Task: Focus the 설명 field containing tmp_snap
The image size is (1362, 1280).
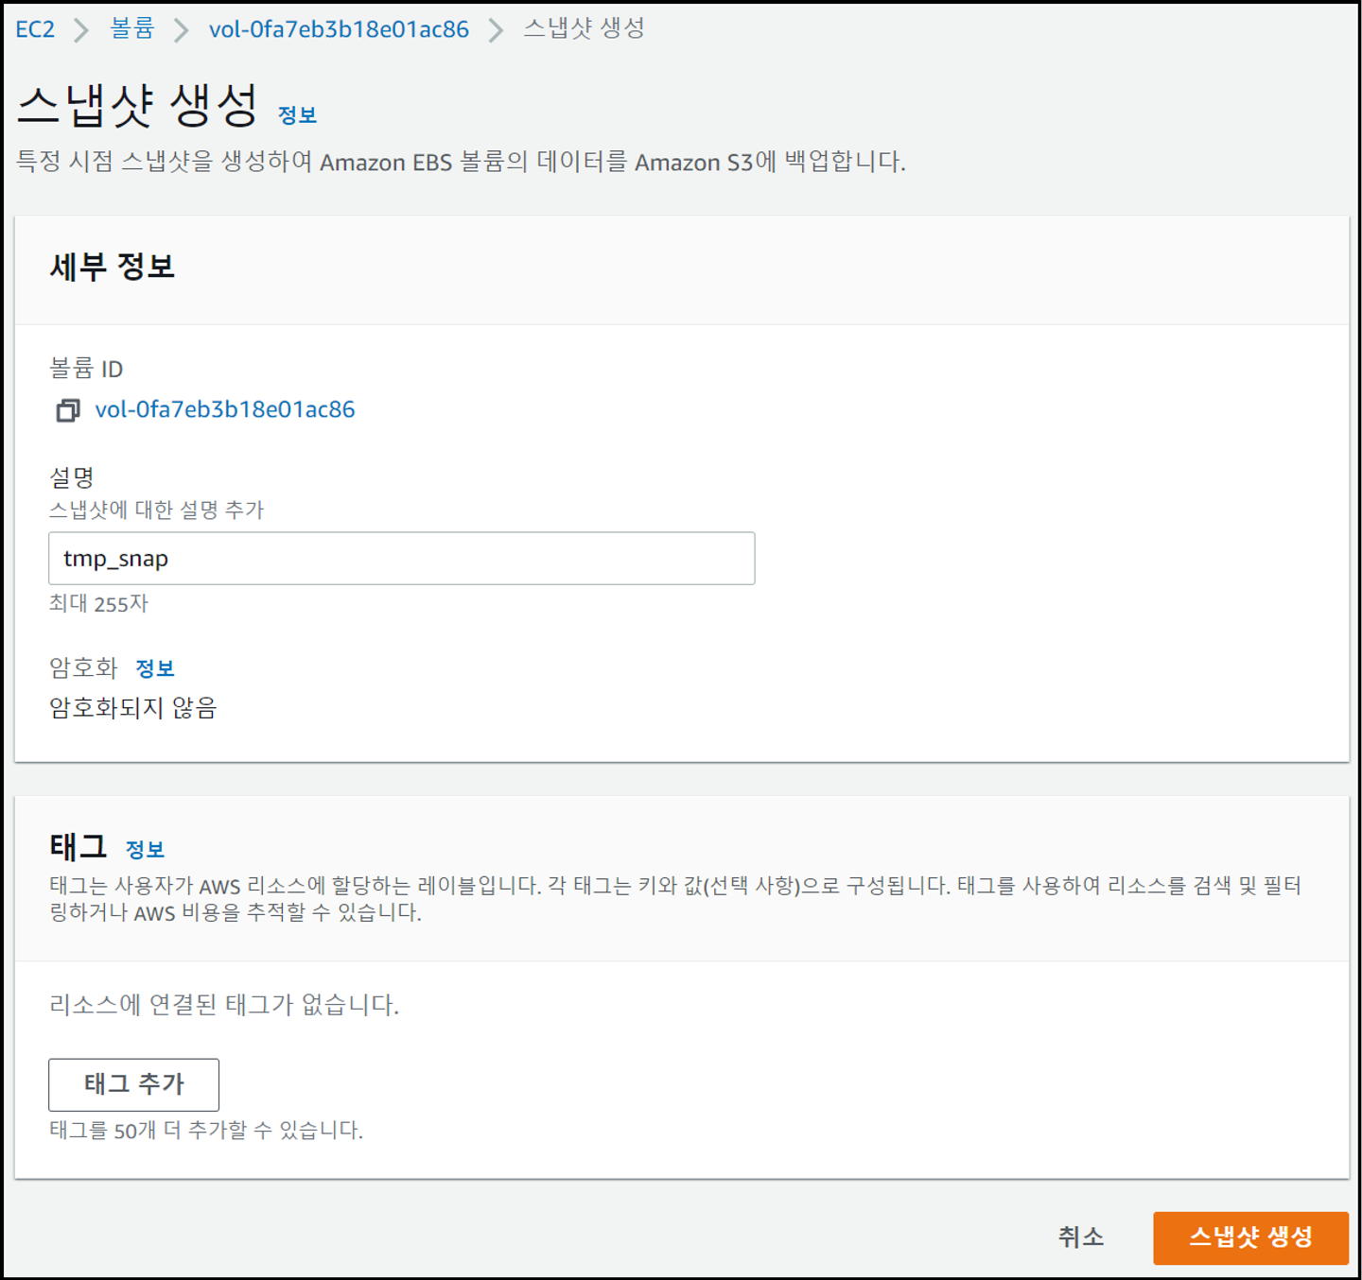Action: (401, 558)
